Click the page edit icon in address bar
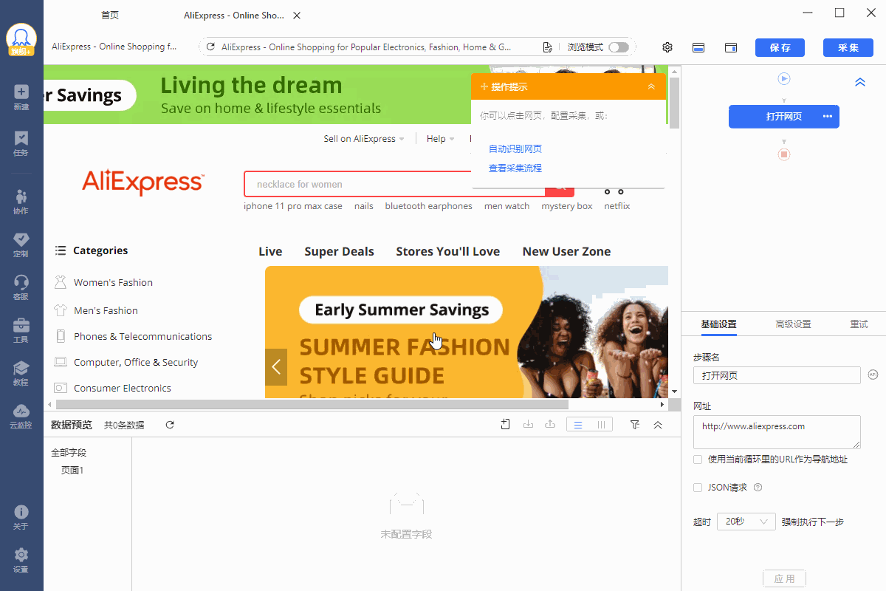The image size is (886, 591). click(x=547, y=47)
